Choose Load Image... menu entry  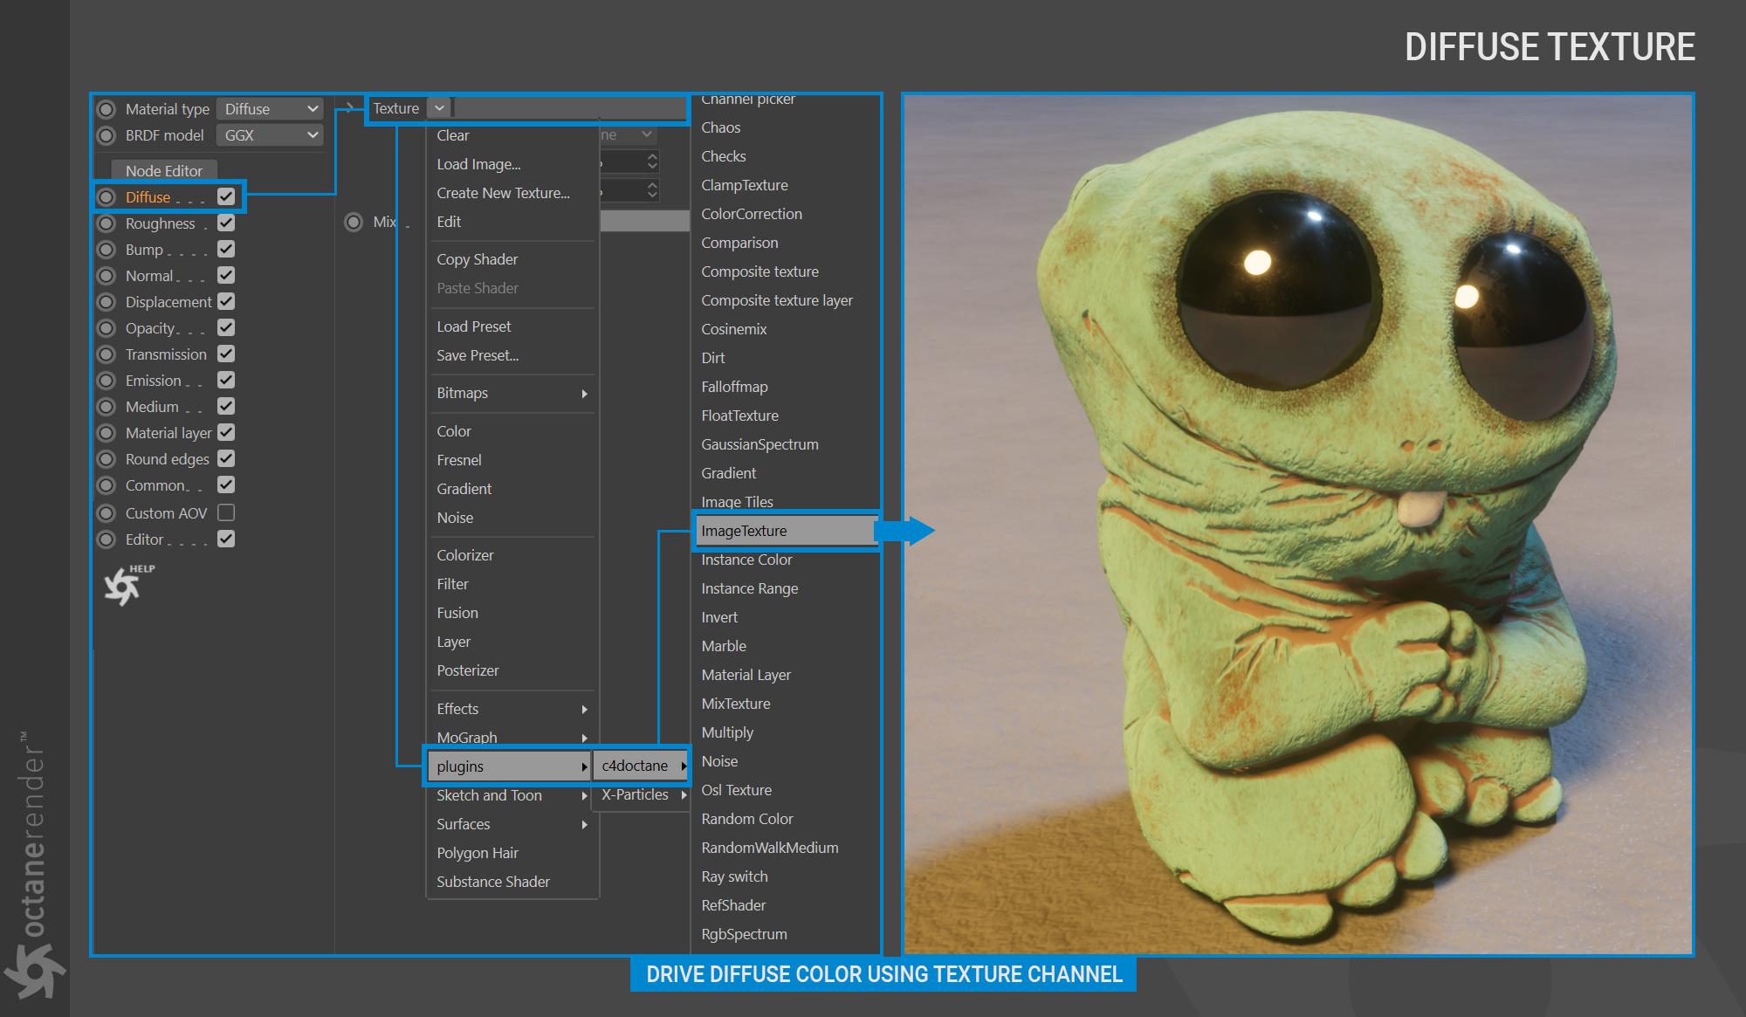(478, 164)
